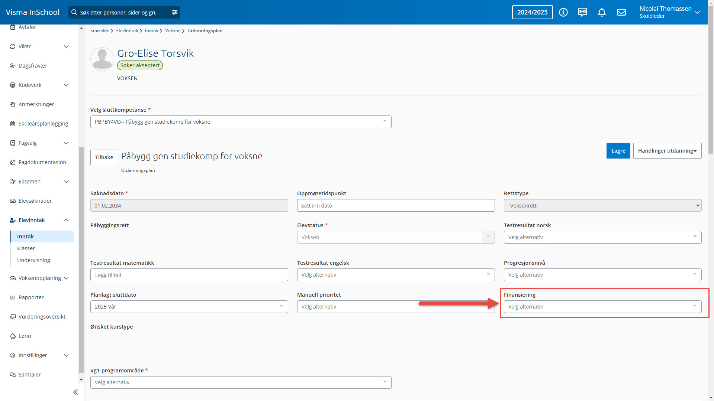714x401 pixels.
Task: Click the Elevinntak person icon
Action: [x=13, y=220]
